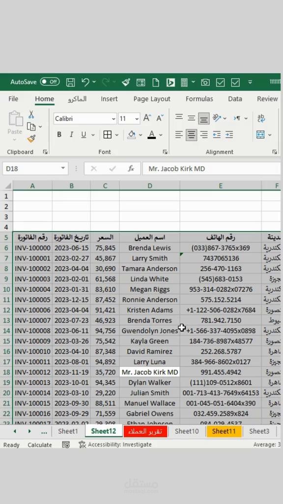Open the Font dialog launcher
This screenshot has width=283, height=504.
point(165,152)
